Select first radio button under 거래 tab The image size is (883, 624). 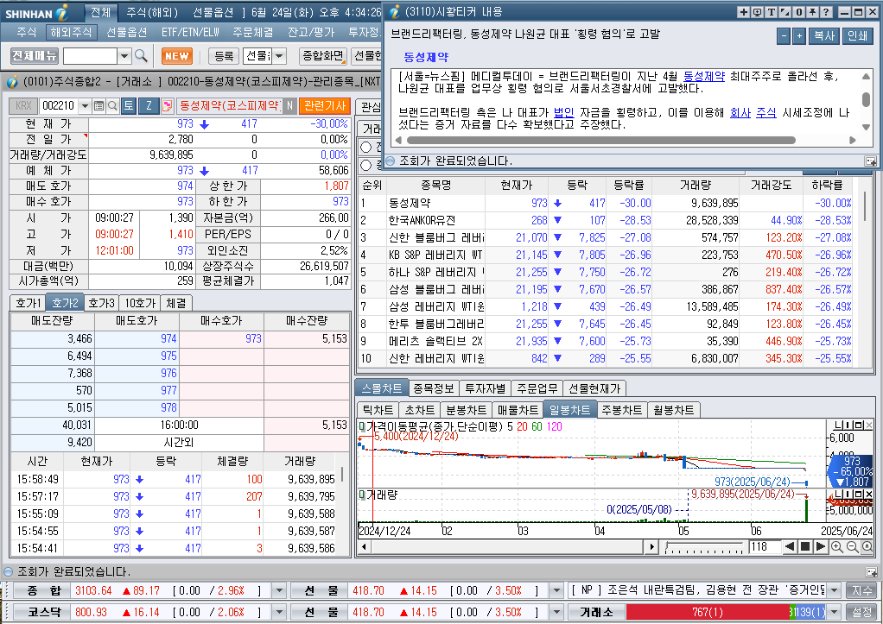(366, 148)
